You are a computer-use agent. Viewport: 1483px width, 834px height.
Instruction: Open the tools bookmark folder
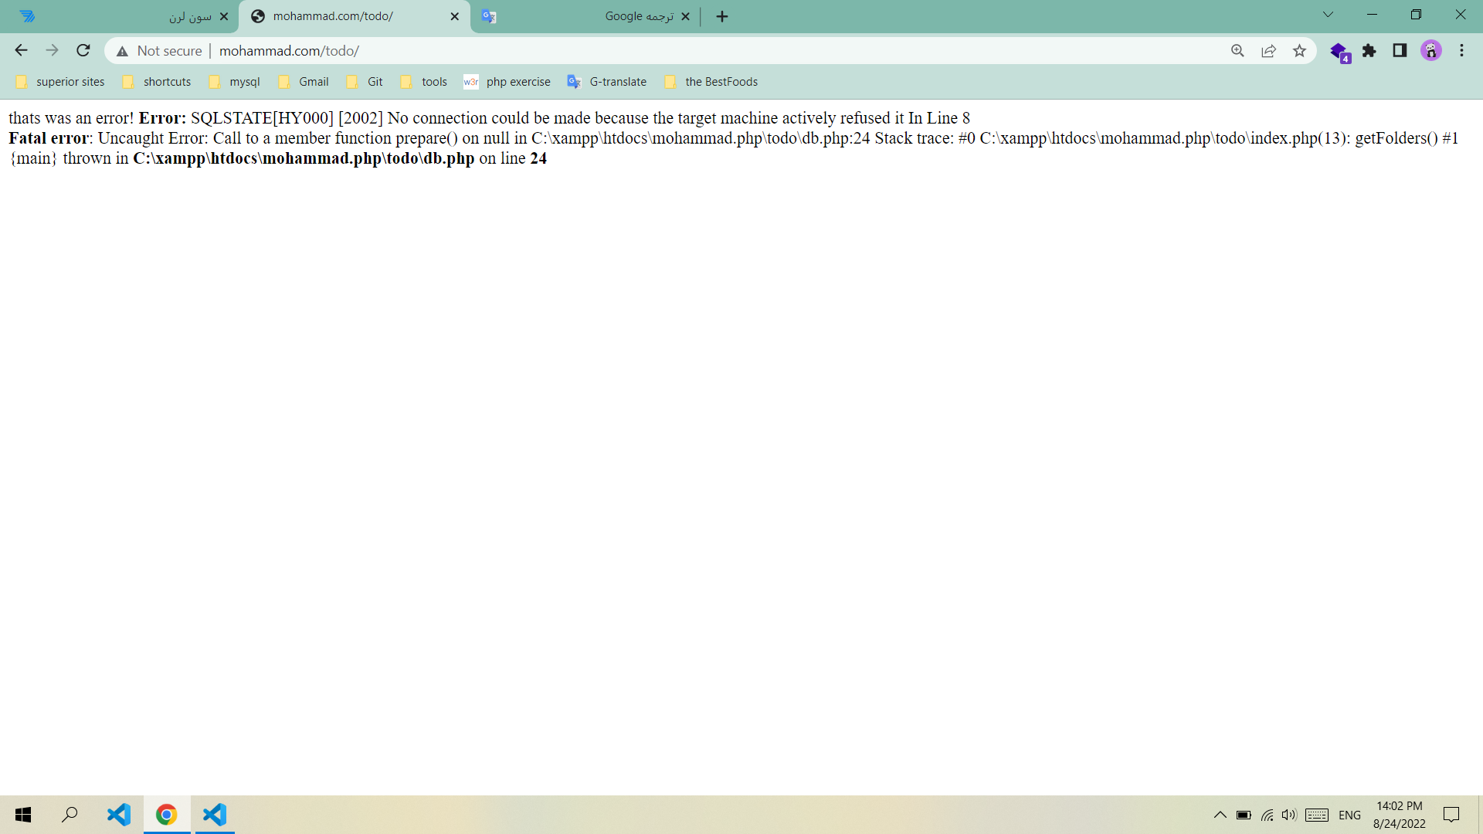(x=424, y=82)
